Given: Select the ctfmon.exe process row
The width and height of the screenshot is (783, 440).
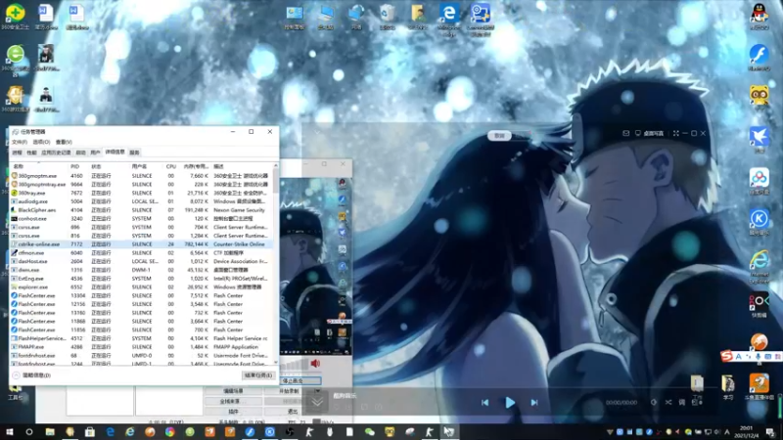Looking at the screenshot, I should [x=142, y=253].
